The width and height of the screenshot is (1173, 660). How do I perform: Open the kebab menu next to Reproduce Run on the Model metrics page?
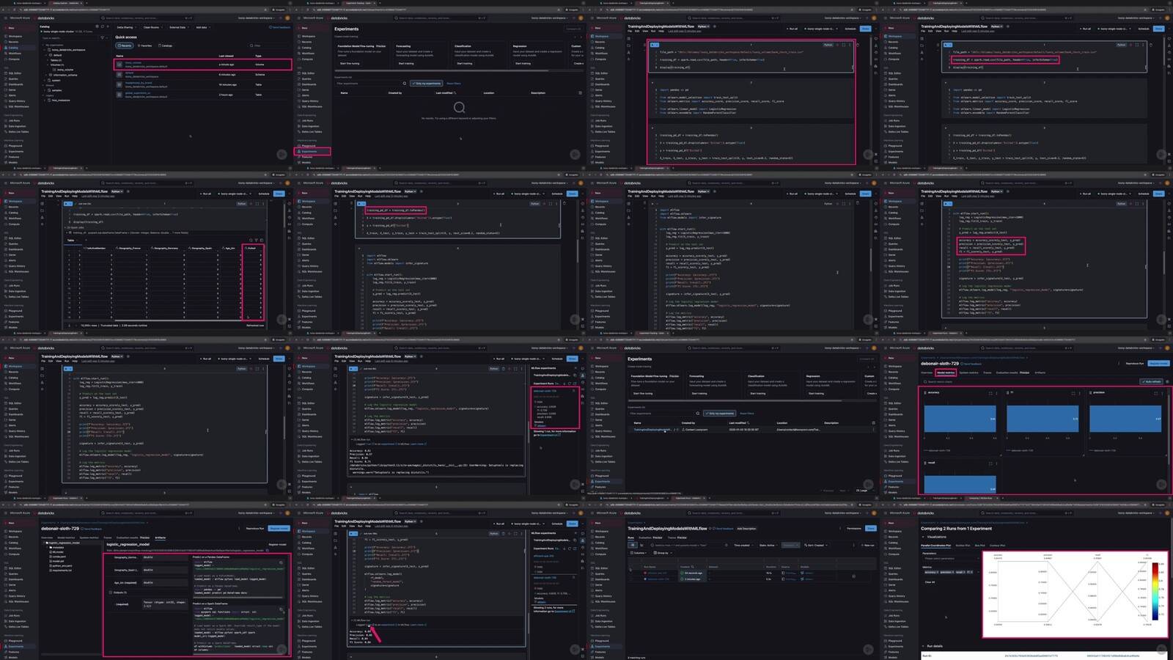[x=1119, y=364]
